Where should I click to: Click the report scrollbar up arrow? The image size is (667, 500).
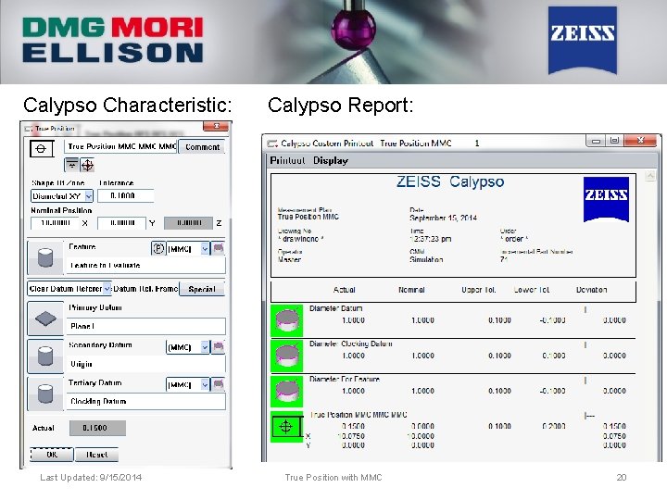(650, 176)
